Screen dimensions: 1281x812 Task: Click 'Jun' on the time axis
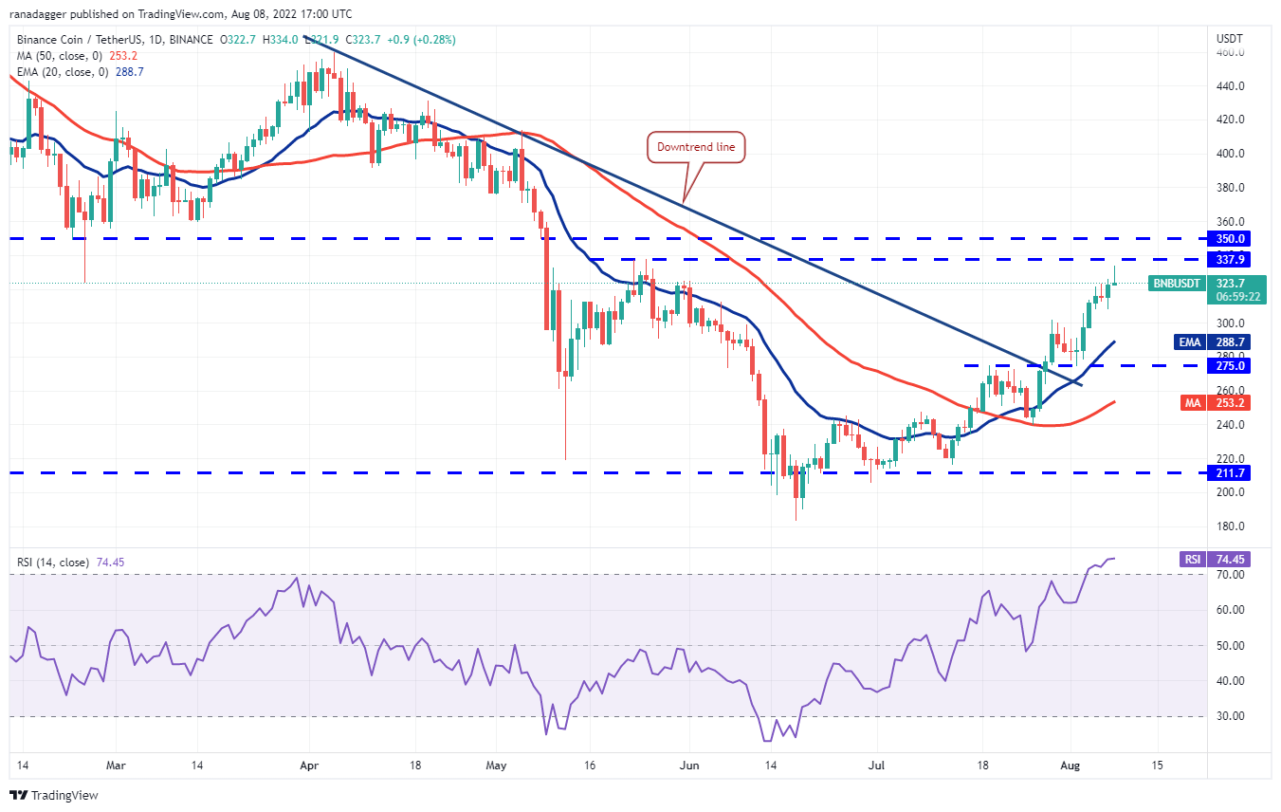pos(689,764)
